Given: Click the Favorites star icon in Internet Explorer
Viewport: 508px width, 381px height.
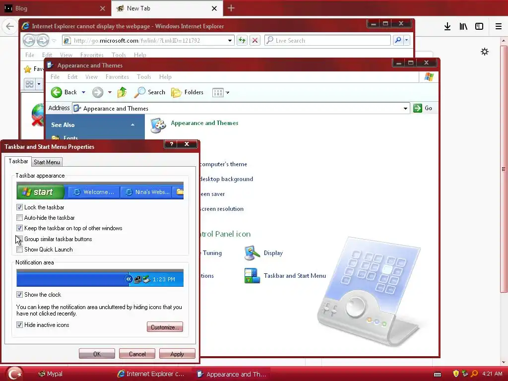Looking at the screenshot, I should 28,69.
